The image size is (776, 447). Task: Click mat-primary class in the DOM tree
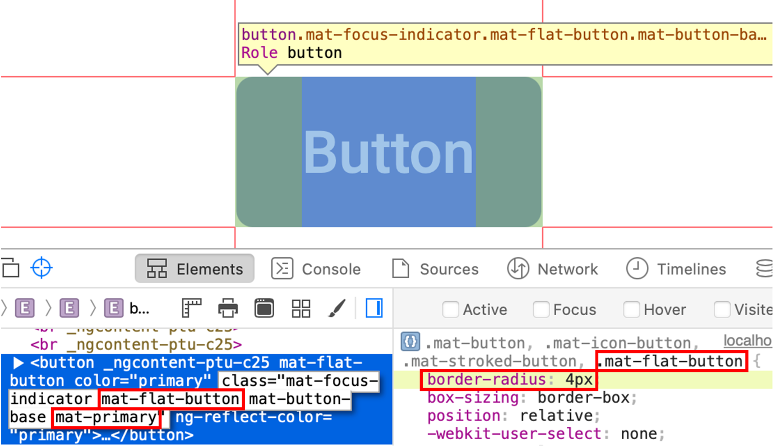coord(107,417)
